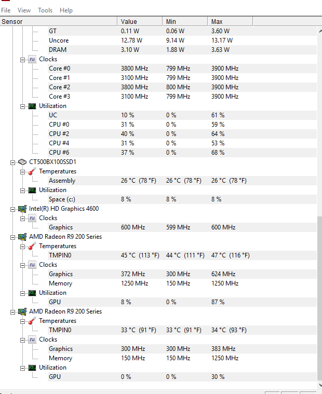The width and height of the screenshot is (322, 394).
Task: Click the CPU Utilization graph icon
Action: click(32, 106)
